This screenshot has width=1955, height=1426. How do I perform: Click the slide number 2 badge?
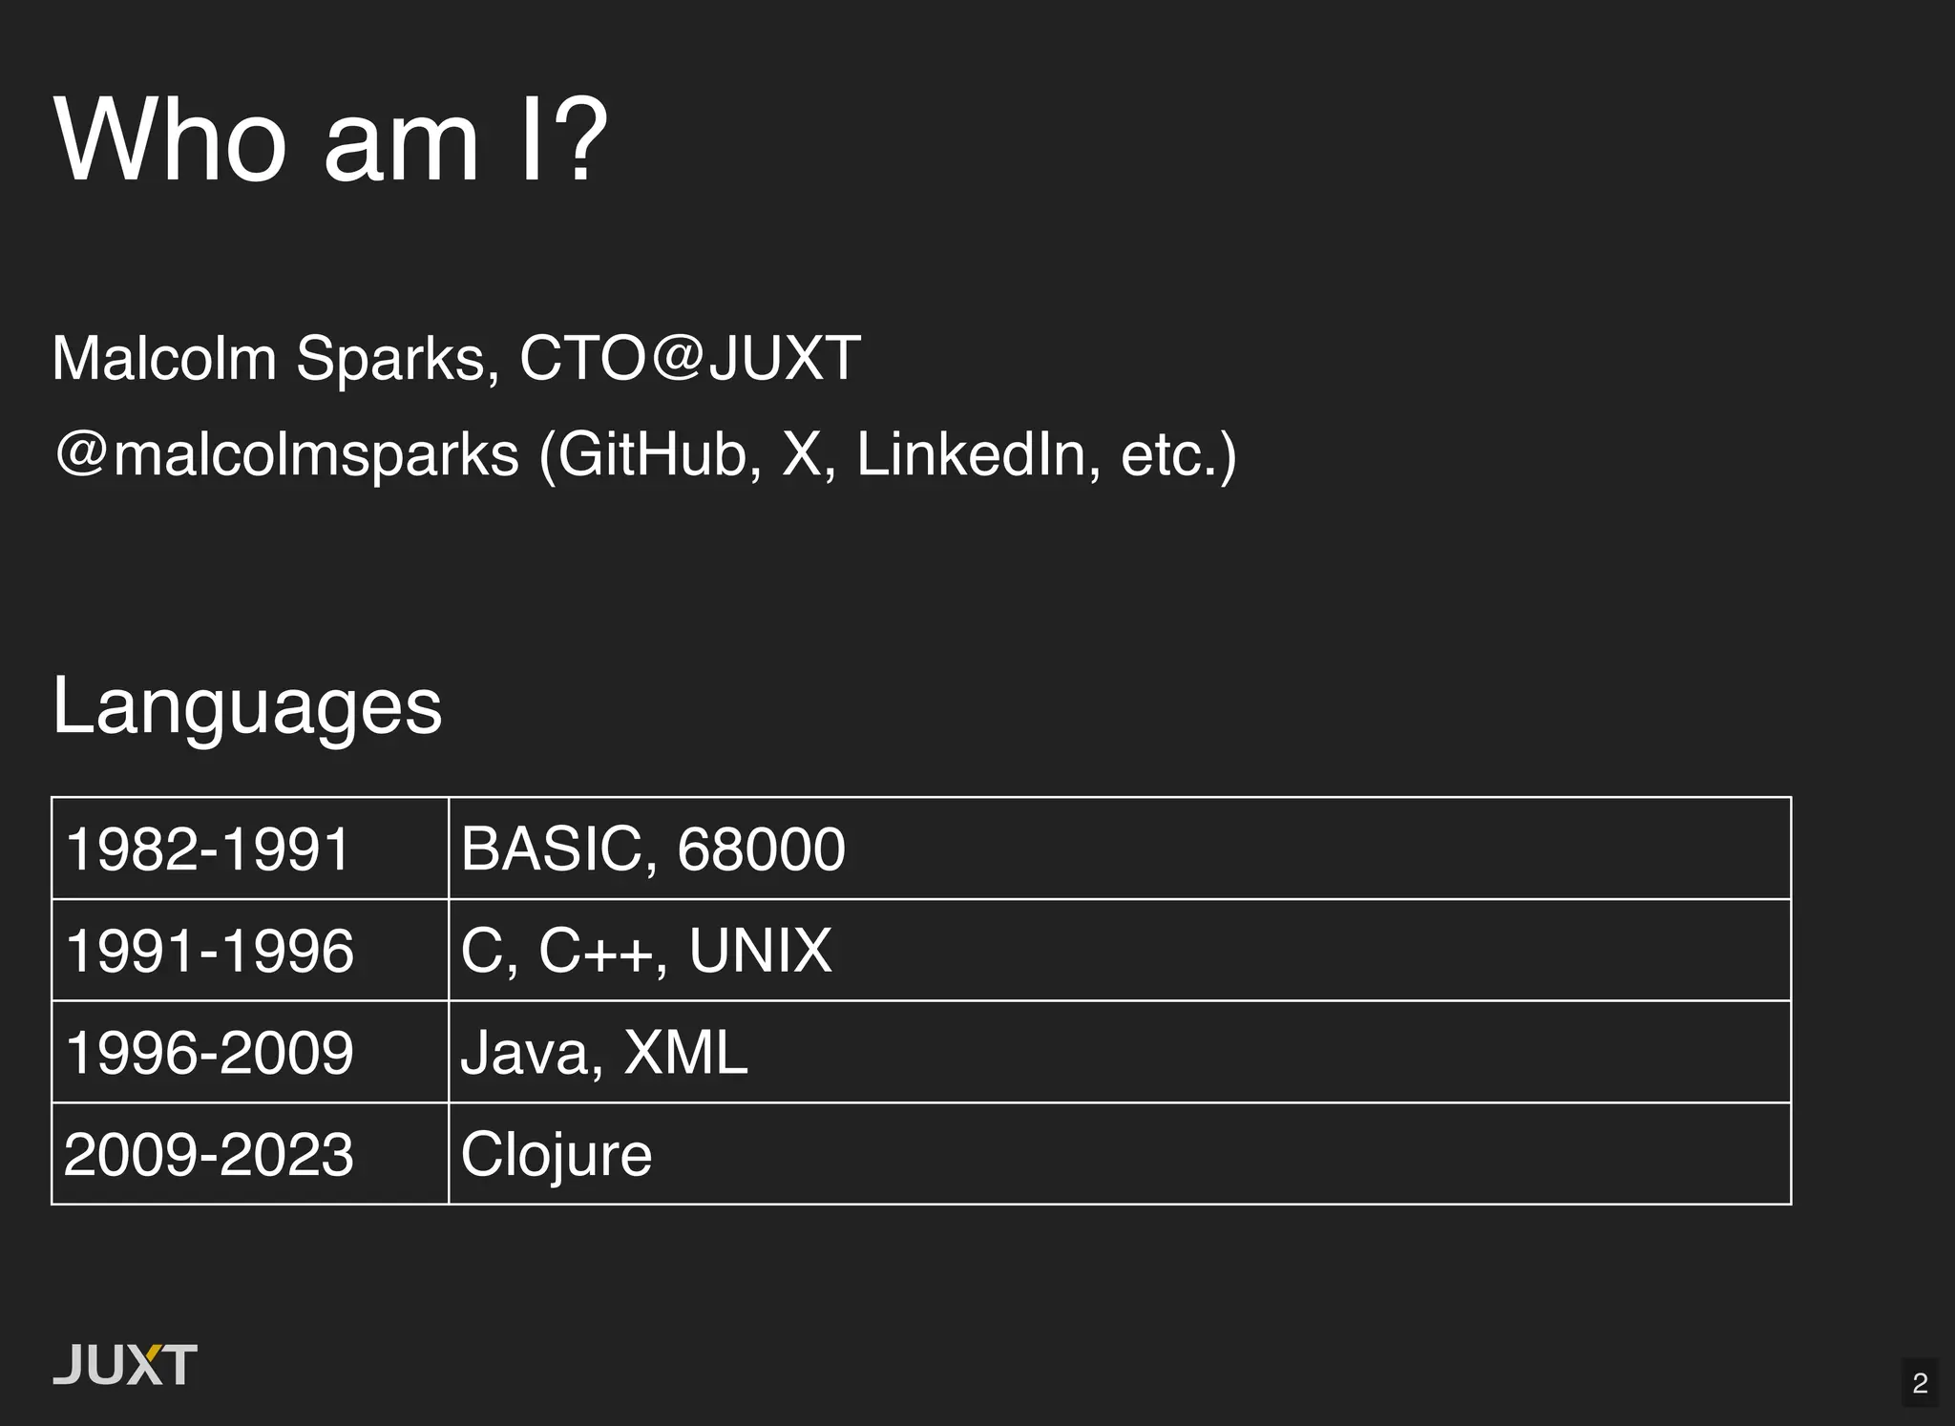click(x=1920, y=1382)
